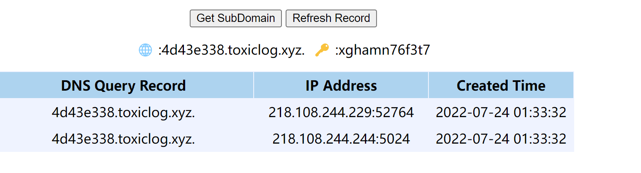The image size is (641, 173).
Task: Click the Created Time column header
Action: (x=501, y=85)
